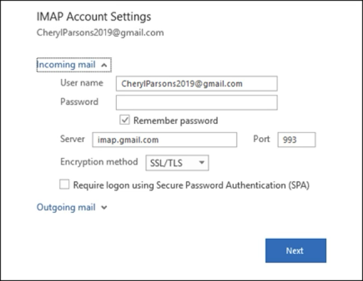Viewport: 363px width, 281px height.
Task: Click the CherylParsons2019@gmail.com subtitle under heading
Action: [x=100, y=33]
